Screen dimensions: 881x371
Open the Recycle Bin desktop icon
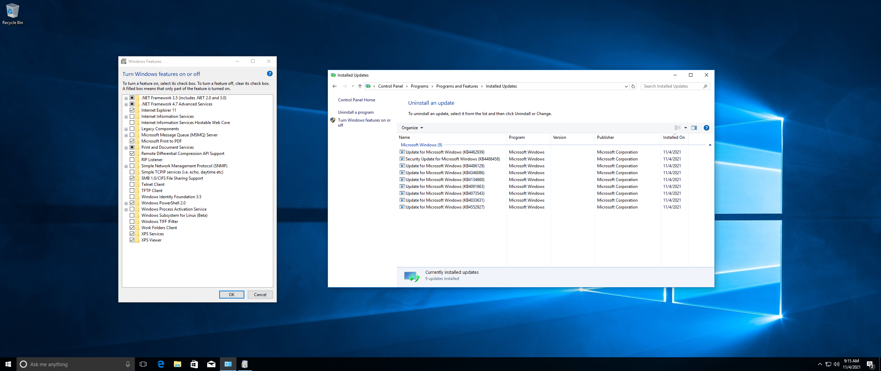click(12, 14)
